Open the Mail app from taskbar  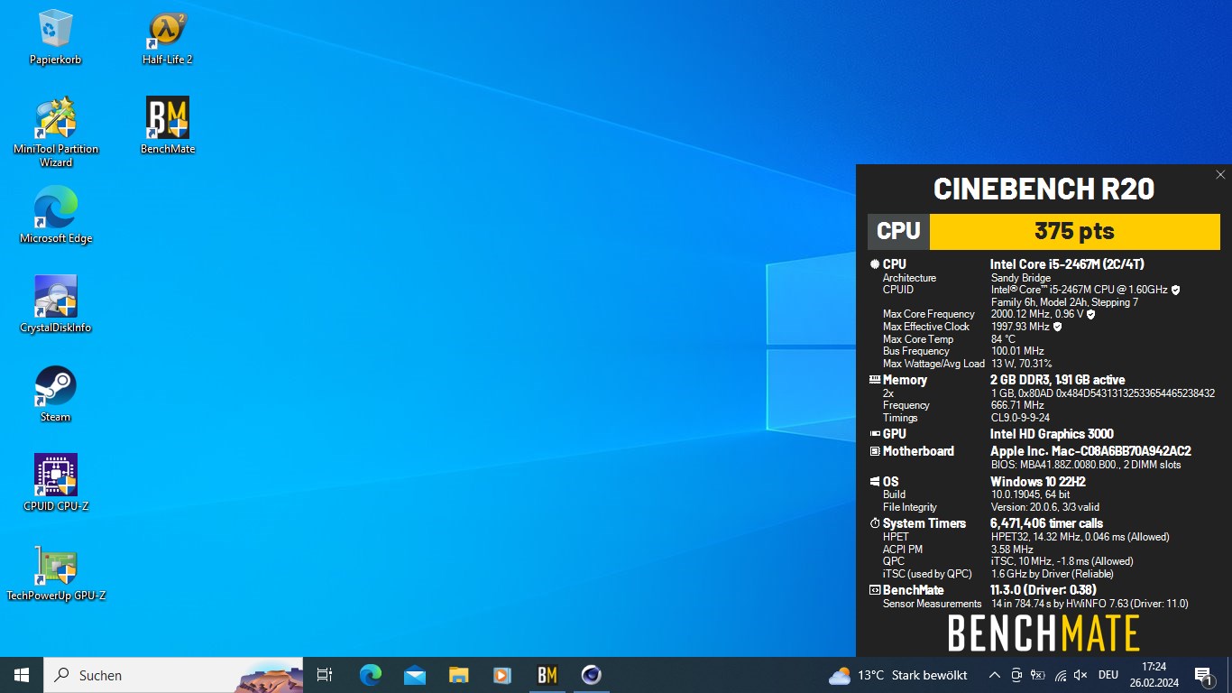(415, 675)
